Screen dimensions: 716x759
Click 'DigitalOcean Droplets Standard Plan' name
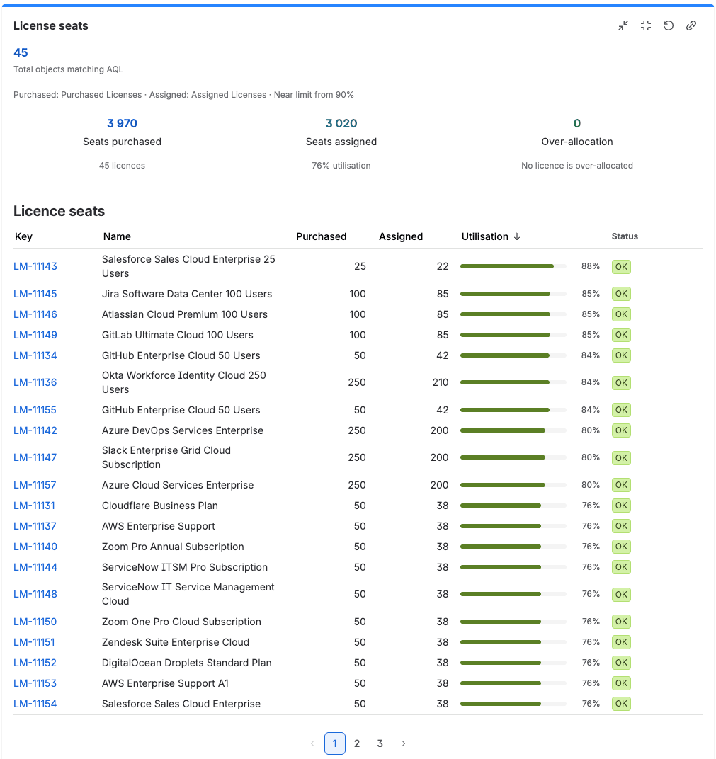point(187,663)
